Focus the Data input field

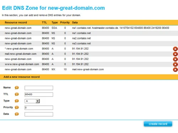point(39,114)
